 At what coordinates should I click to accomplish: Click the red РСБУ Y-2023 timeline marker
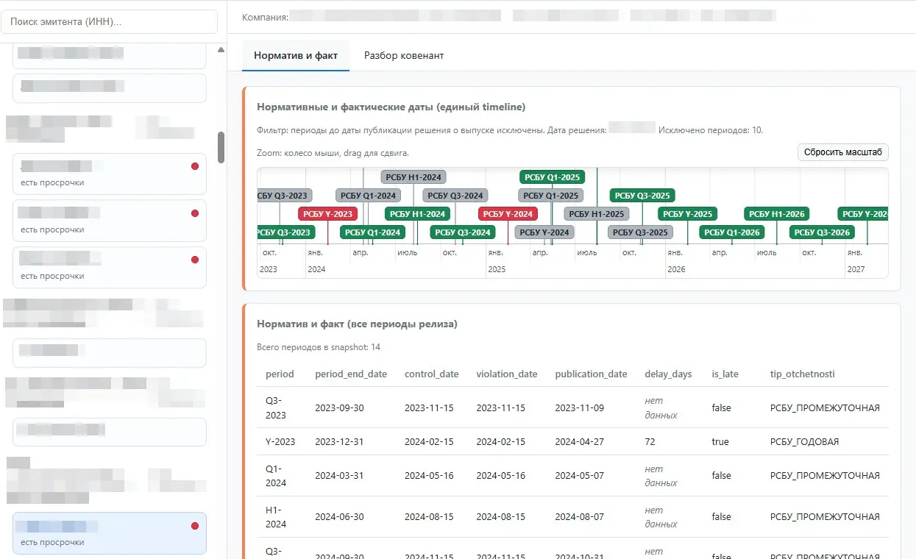pyautogui.click(x=327, y=214)
